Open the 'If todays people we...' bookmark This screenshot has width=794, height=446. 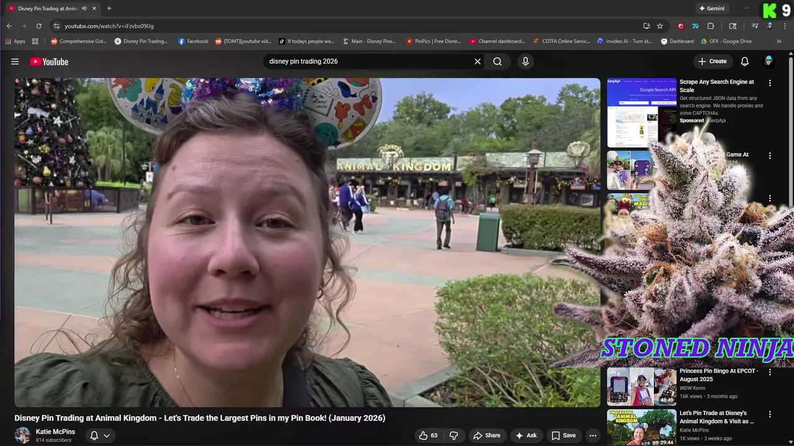click(306, 42)
